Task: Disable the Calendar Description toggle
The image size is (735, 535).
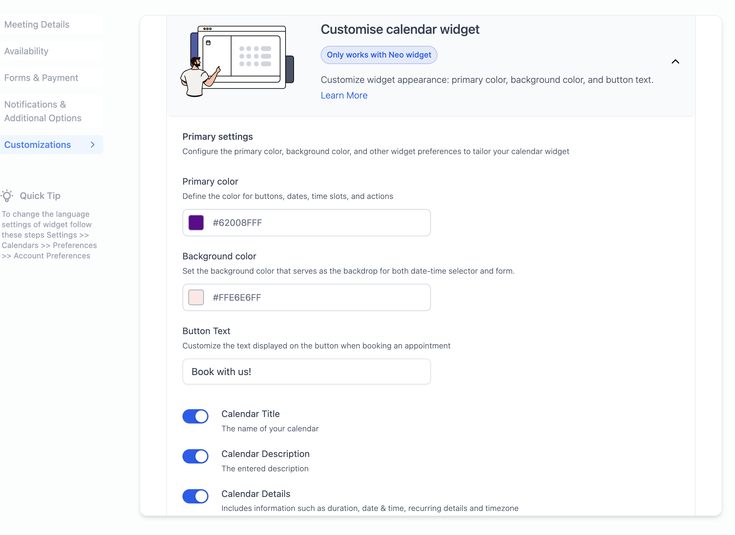Action: pyautogui.click(x=195, y=456)
